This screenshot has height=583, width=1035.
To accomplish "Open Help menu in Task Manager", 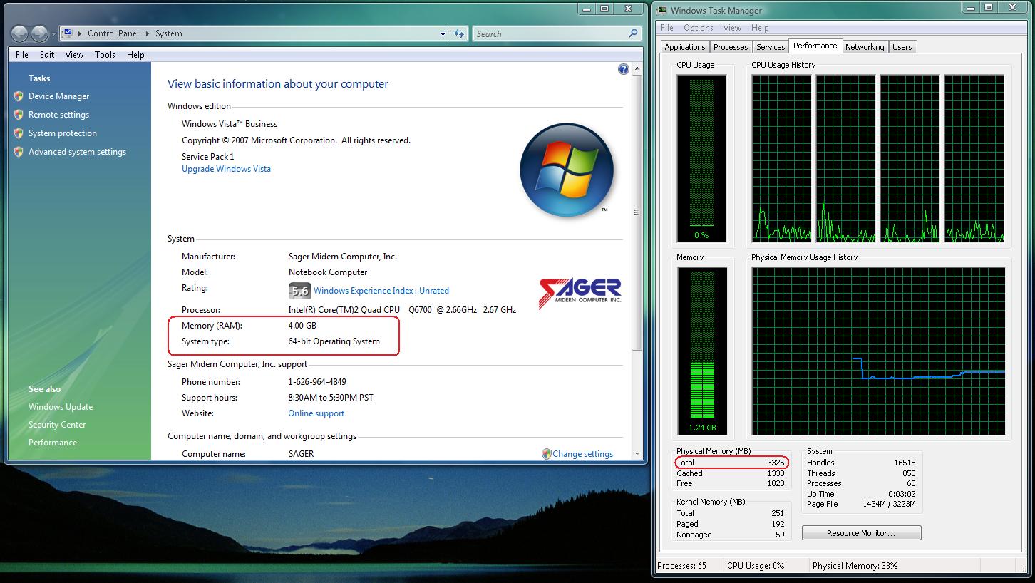I will 760,28.
